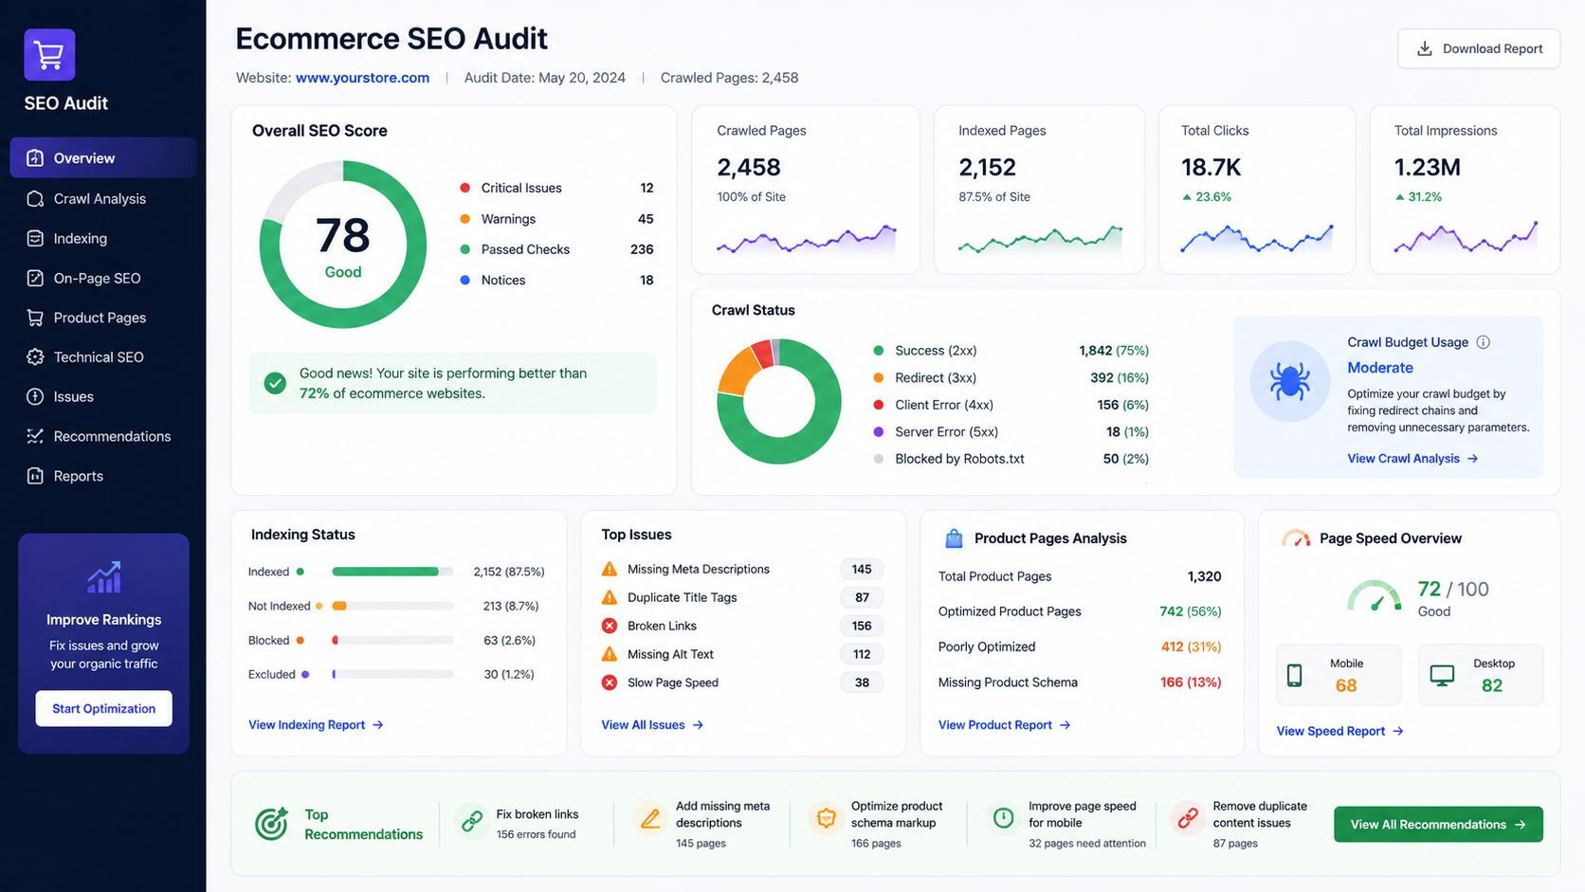Click the Mobile phone icon in speed card
The height and width of the screenshot is (892, 1585).
(x=1294, y=675)
